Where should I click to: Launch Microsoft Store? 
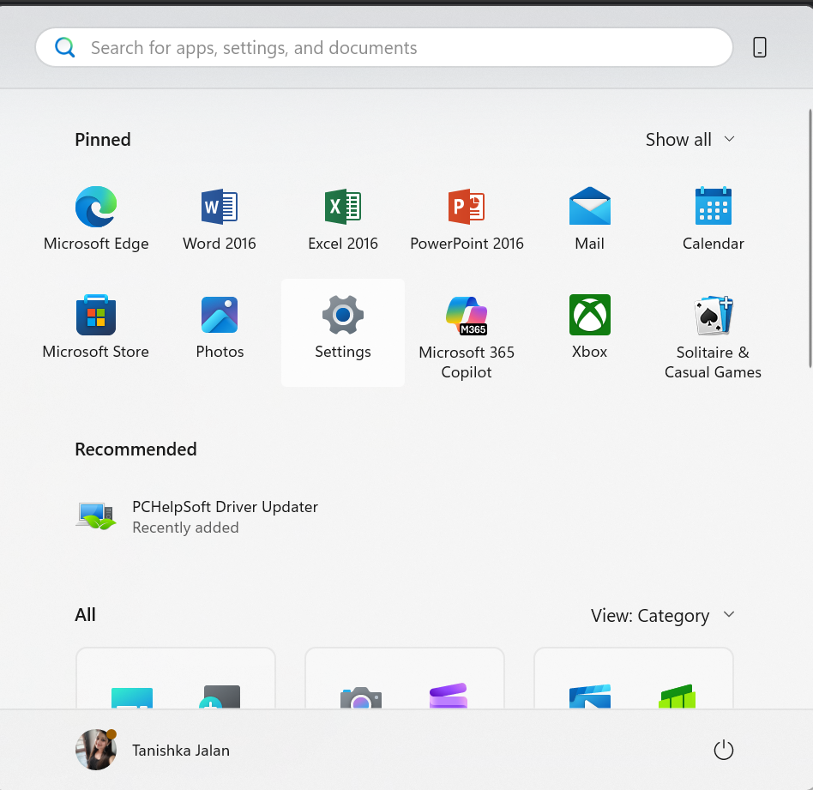96,328
